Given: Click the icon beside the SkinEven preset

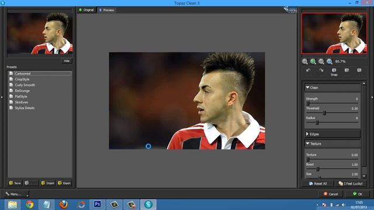Looking at the screenshot, I should (11, 102).
